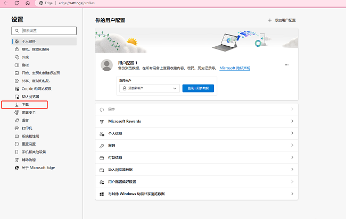This screenshot has width=346, height=219.
Task: Click the card icon for 付款信息
Action: coord(102,158)
